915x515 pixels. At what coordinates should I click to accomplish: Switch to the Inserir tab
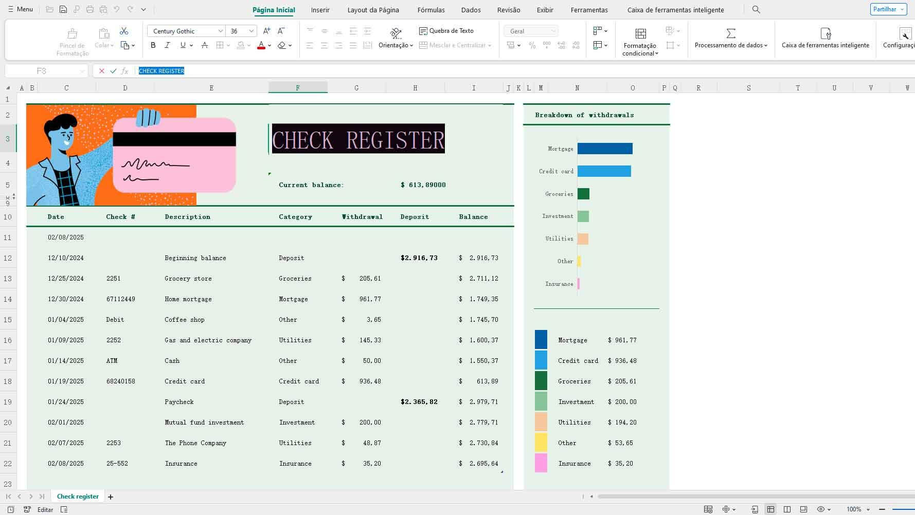click(x=320, y=10)
